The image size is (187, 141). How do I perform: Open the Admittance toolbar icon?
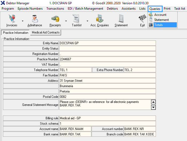(x=35, y=19)
